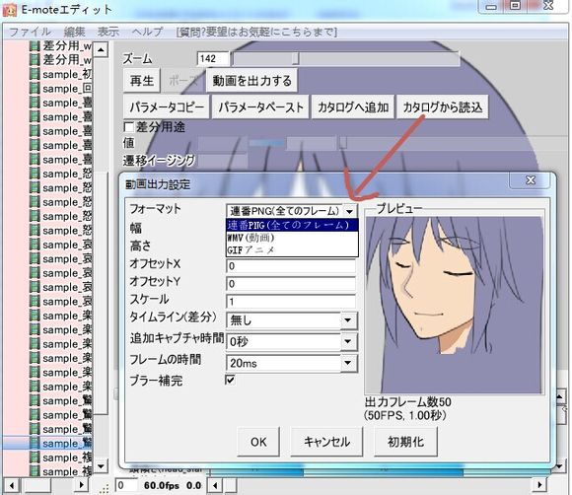
Task: Click the timeline scroll-left arrow
Action: click(x=215, y=485)
